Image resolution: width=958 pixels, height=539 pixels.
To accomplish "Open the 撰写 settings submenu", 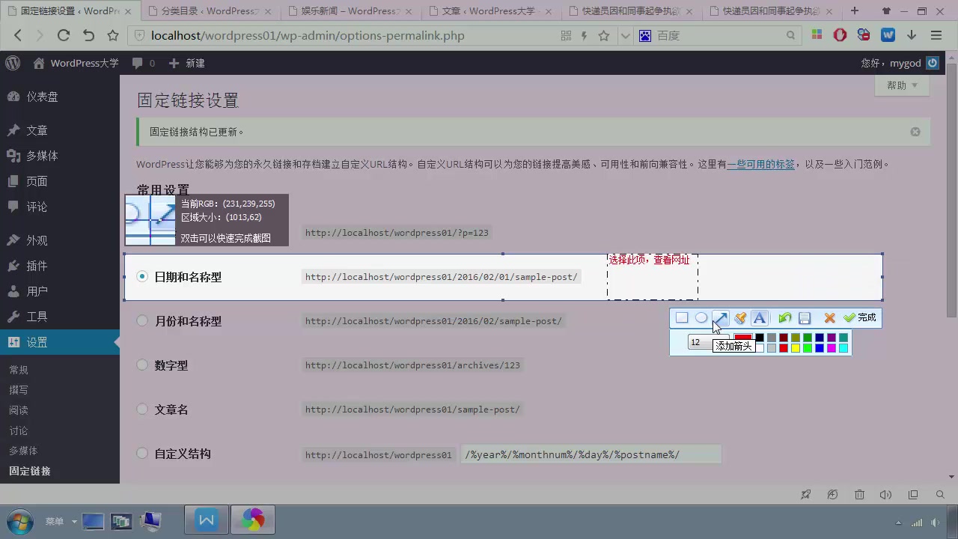I will 19,390.
